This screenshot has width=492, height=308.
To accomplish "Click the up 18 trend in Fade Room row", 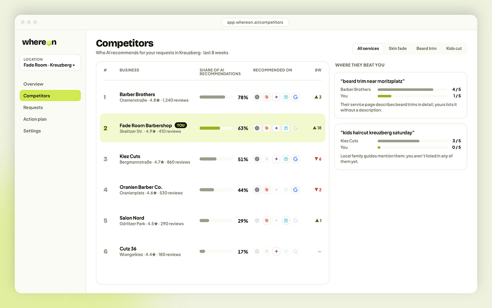I will click(317, 128).
